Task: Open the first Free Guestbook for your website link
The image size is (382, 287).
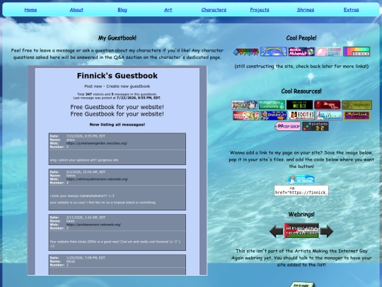Action: [117, 107]
